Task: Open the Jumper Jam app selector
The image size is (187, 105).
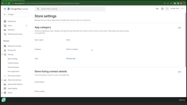Action: point(172,8)
